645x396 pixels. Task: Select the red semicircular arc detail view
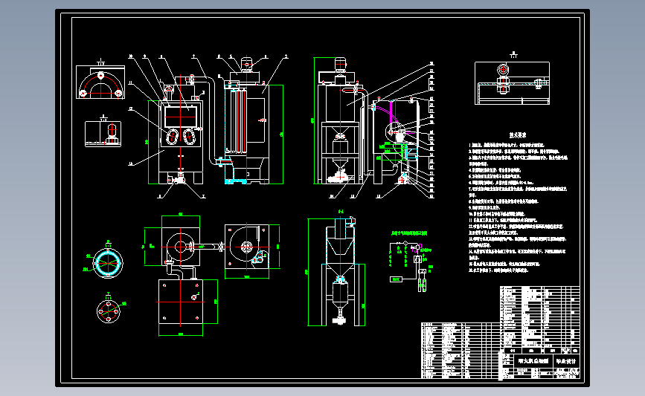point(100,82)
